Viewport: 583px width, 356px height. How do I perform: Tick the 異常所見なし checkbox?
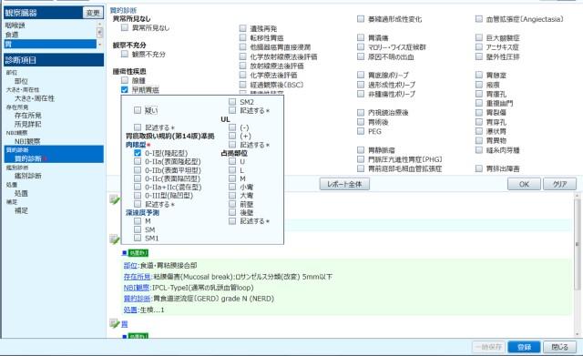[x=125, y=27]
